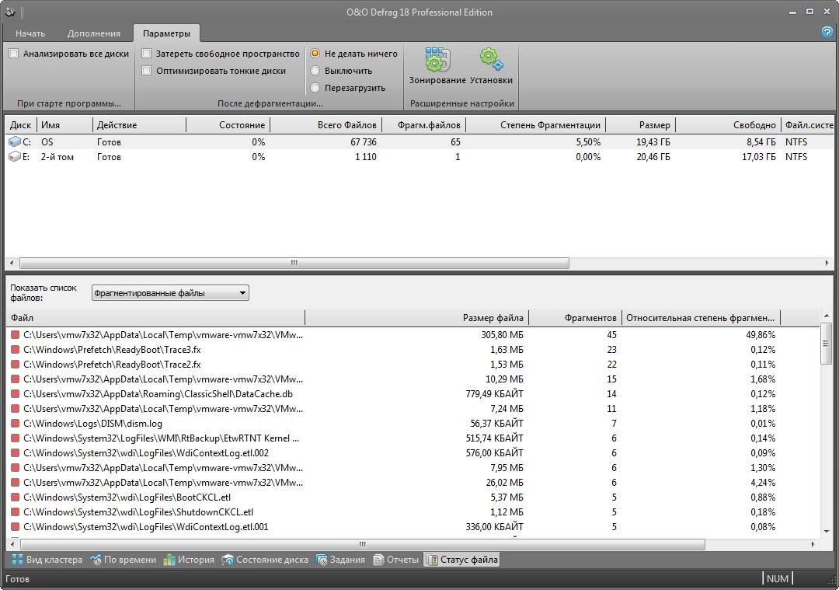
Task: Click file size 305,80 МБ cell
Action: click(x=502, y=334)
